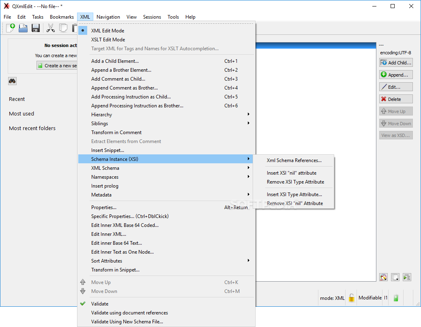421x327 pixels.
Task: Select XML Edit Mode radio option
Action: point(166,30)
